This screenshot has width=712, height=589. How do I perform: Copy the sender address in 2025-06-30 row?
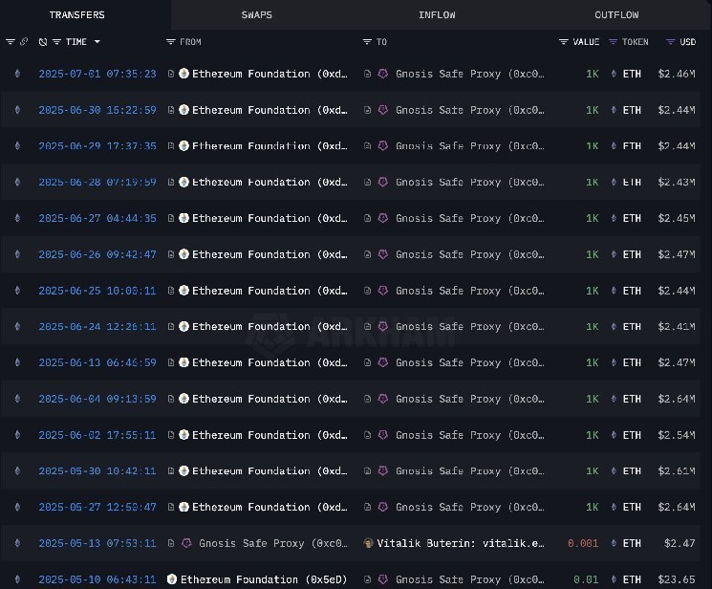tap(171, 110)
